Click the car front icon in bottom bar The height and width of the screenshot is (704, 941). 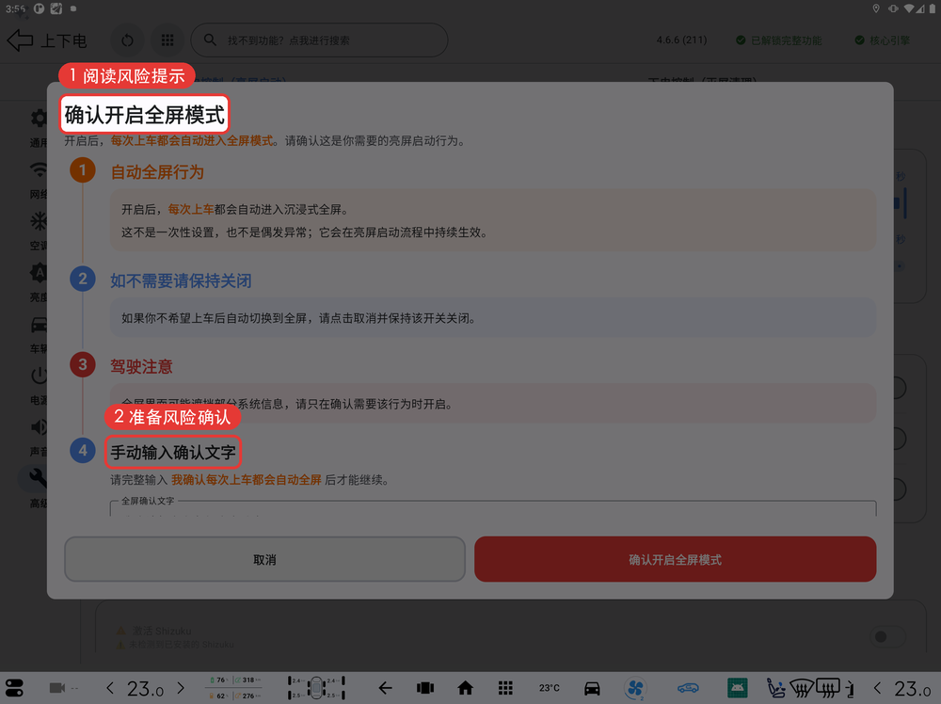click(x=592, y=688)
